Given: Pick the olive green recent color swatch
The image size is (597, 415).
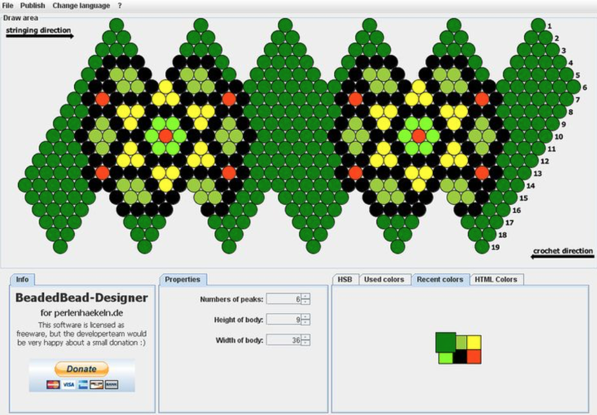Looking at the screenshot, I should coord(461,342).
